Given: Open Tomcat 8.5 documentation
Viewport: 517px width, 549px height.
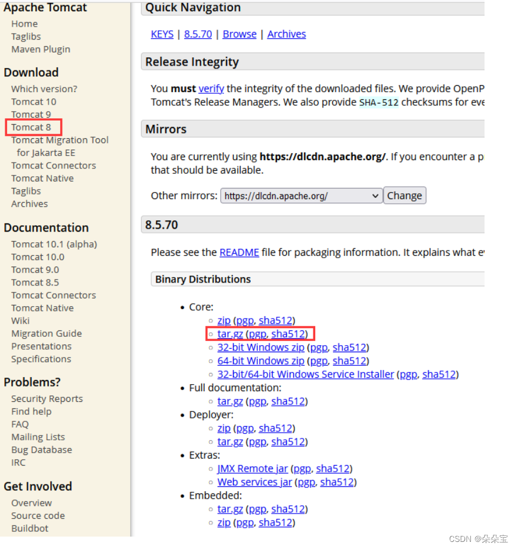Looking at the screenshot, I should click(35, 282).
